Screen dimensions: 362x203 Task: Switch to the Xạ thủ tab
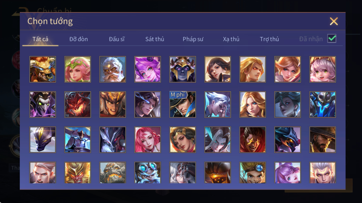(231, 39)
